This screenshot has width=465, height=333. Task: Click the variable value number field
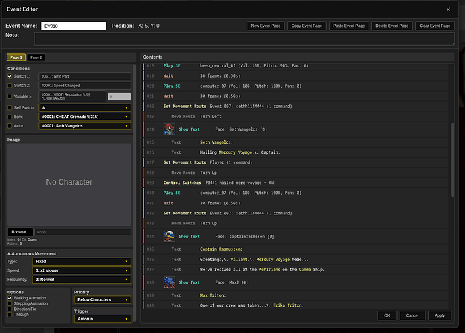(x=119, y=96)
